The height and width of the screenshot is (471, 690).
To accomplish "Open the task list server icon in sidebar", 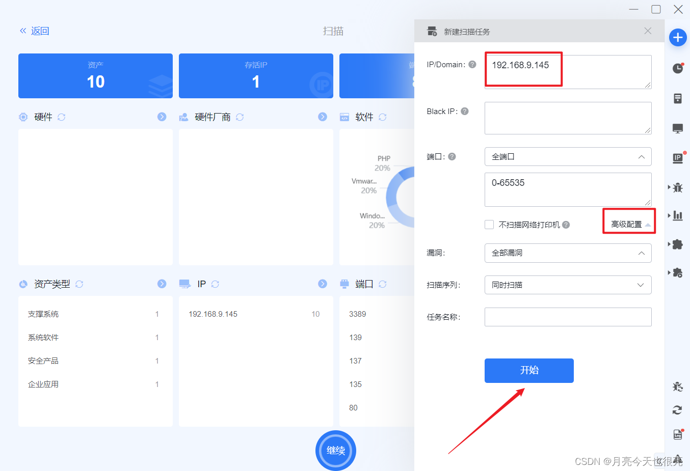I will pos(678,98).
